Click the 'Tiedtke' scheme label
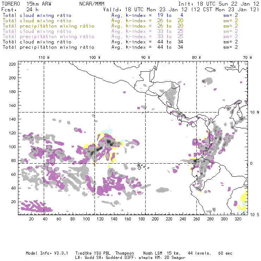Screen dimensions: 261x261 (83, 253)
